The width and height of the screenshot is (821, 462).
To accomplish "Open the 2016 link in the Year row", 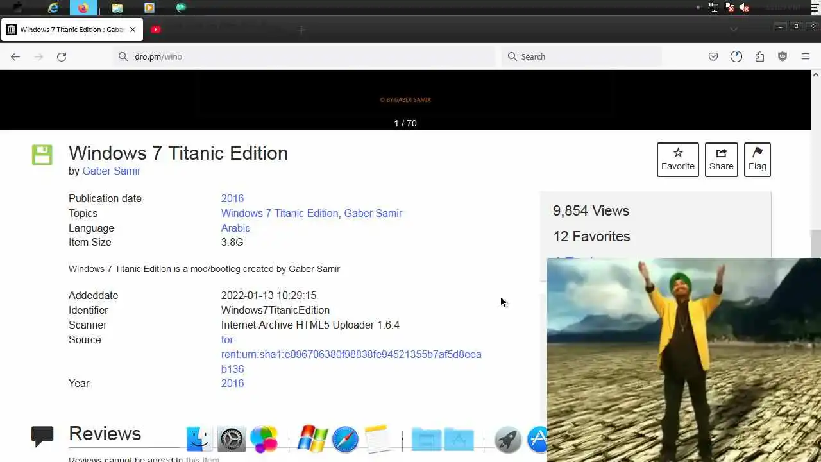I will pos(232,383).
